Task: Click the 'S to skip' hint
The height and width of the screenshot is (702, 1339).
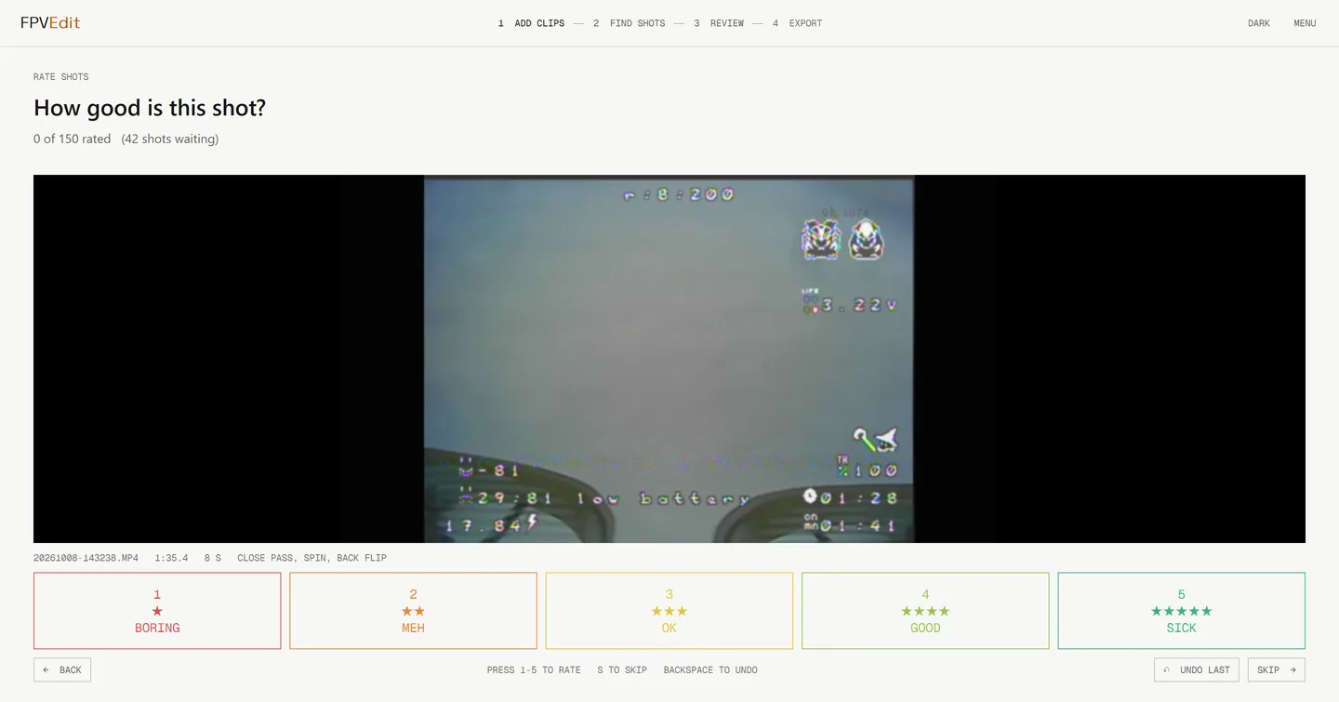Action: (622, 669)
